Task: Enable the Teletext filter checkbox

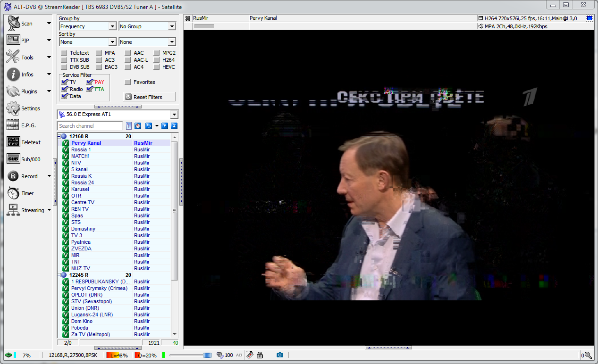Action: tap(64, 53)
